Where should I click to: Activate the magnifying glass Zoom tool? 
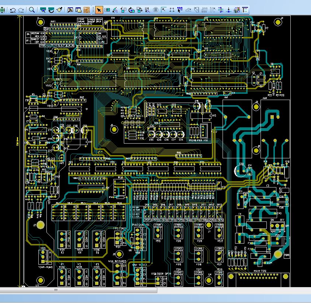click(x=32, y=10)
